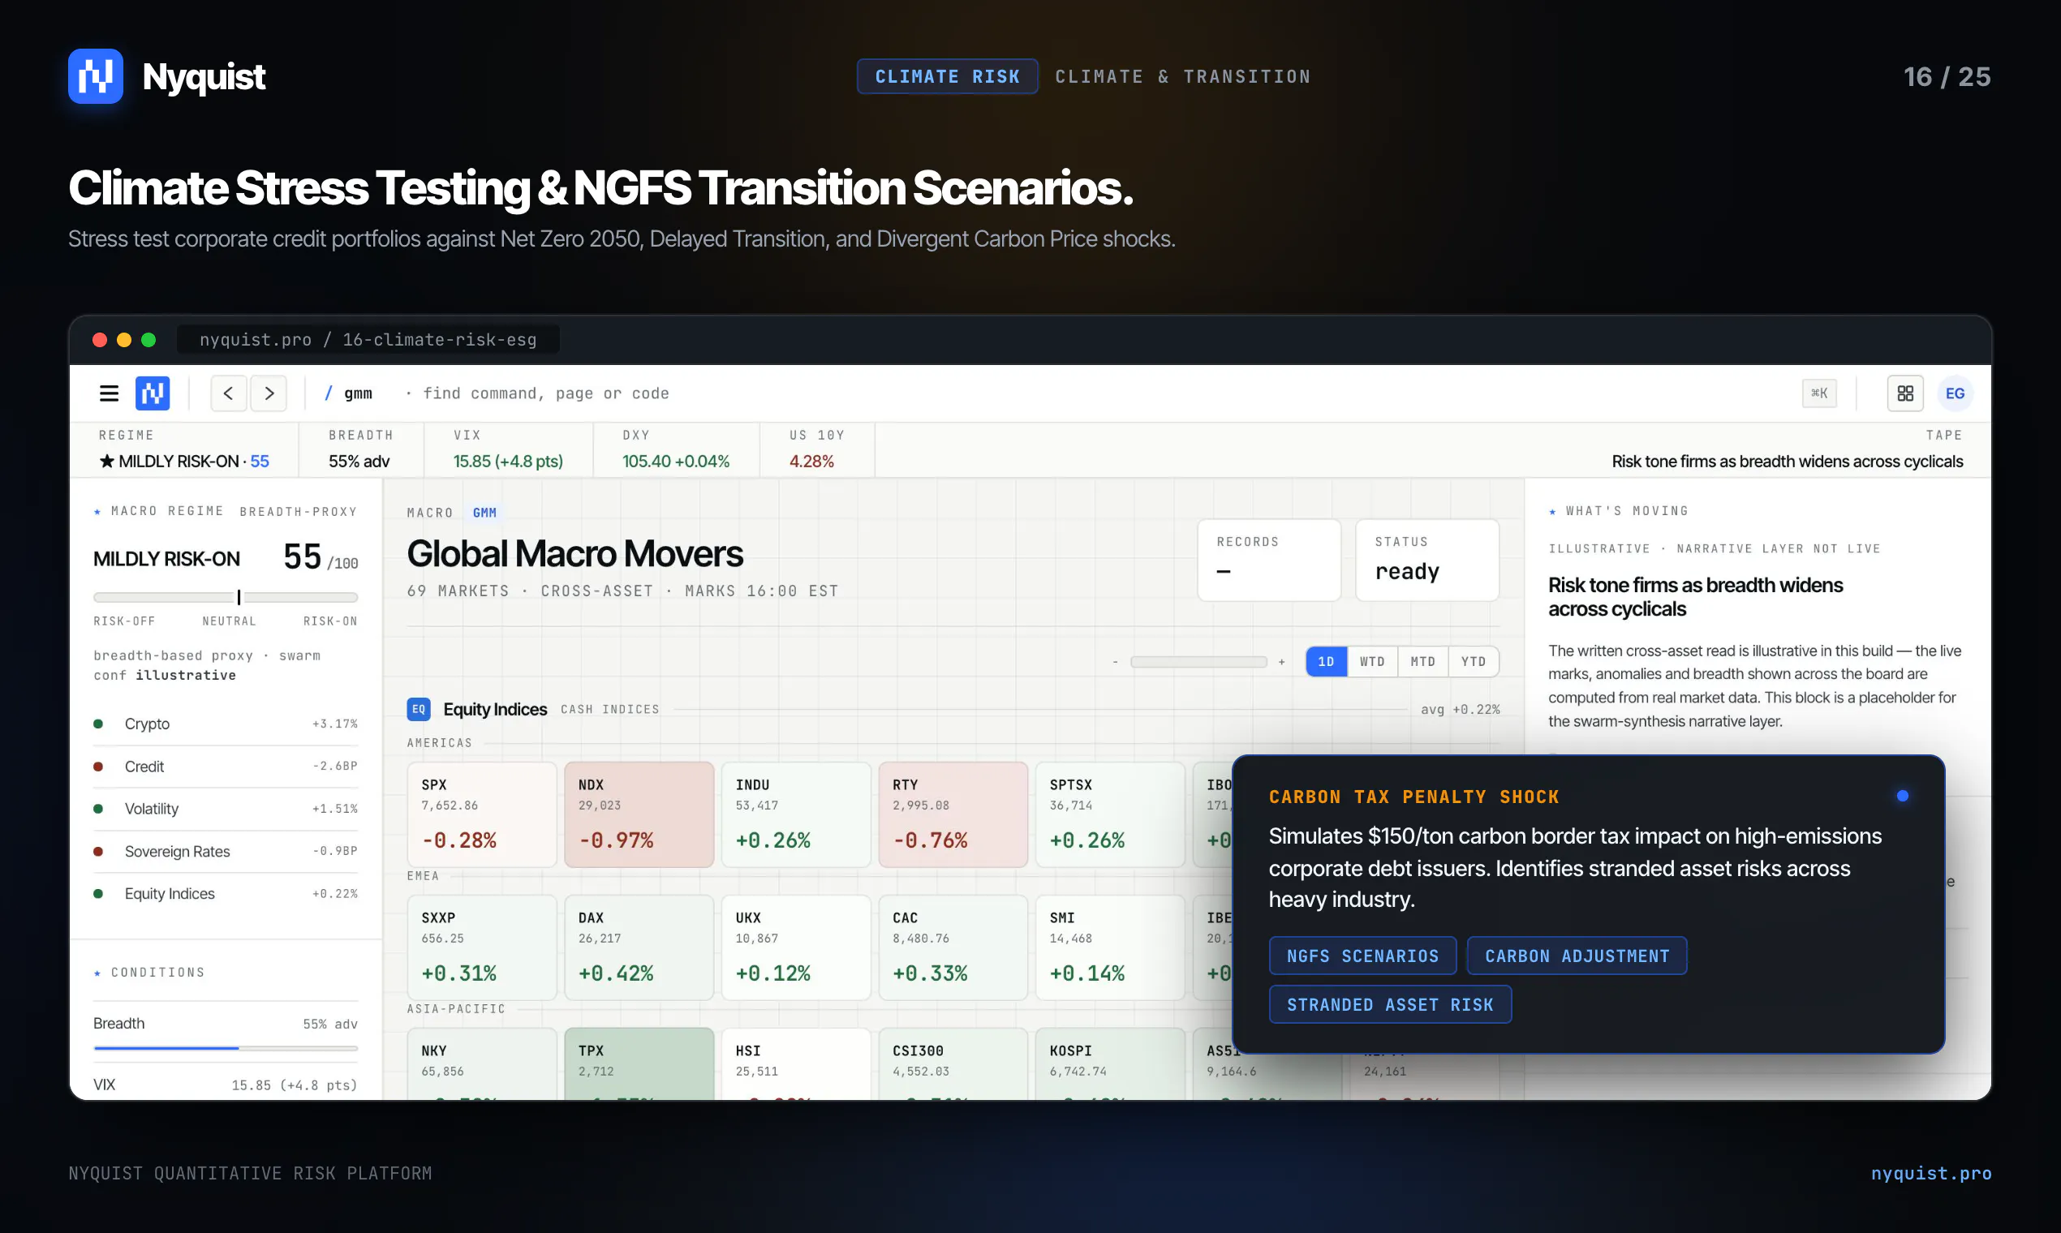Open the DAX index card

(x=639, y=947)
